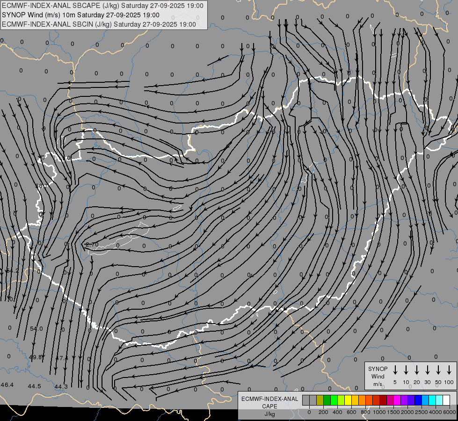This screenshot has width=458, height=421.
Task: Click the wind arrow above the 30 label
Action: pyautogui.click(x=427, y=370)
